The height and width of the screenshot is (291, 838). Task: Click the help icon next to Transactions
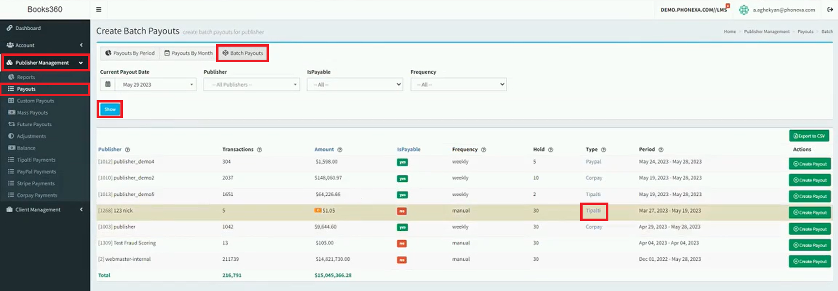click(259, 150)
